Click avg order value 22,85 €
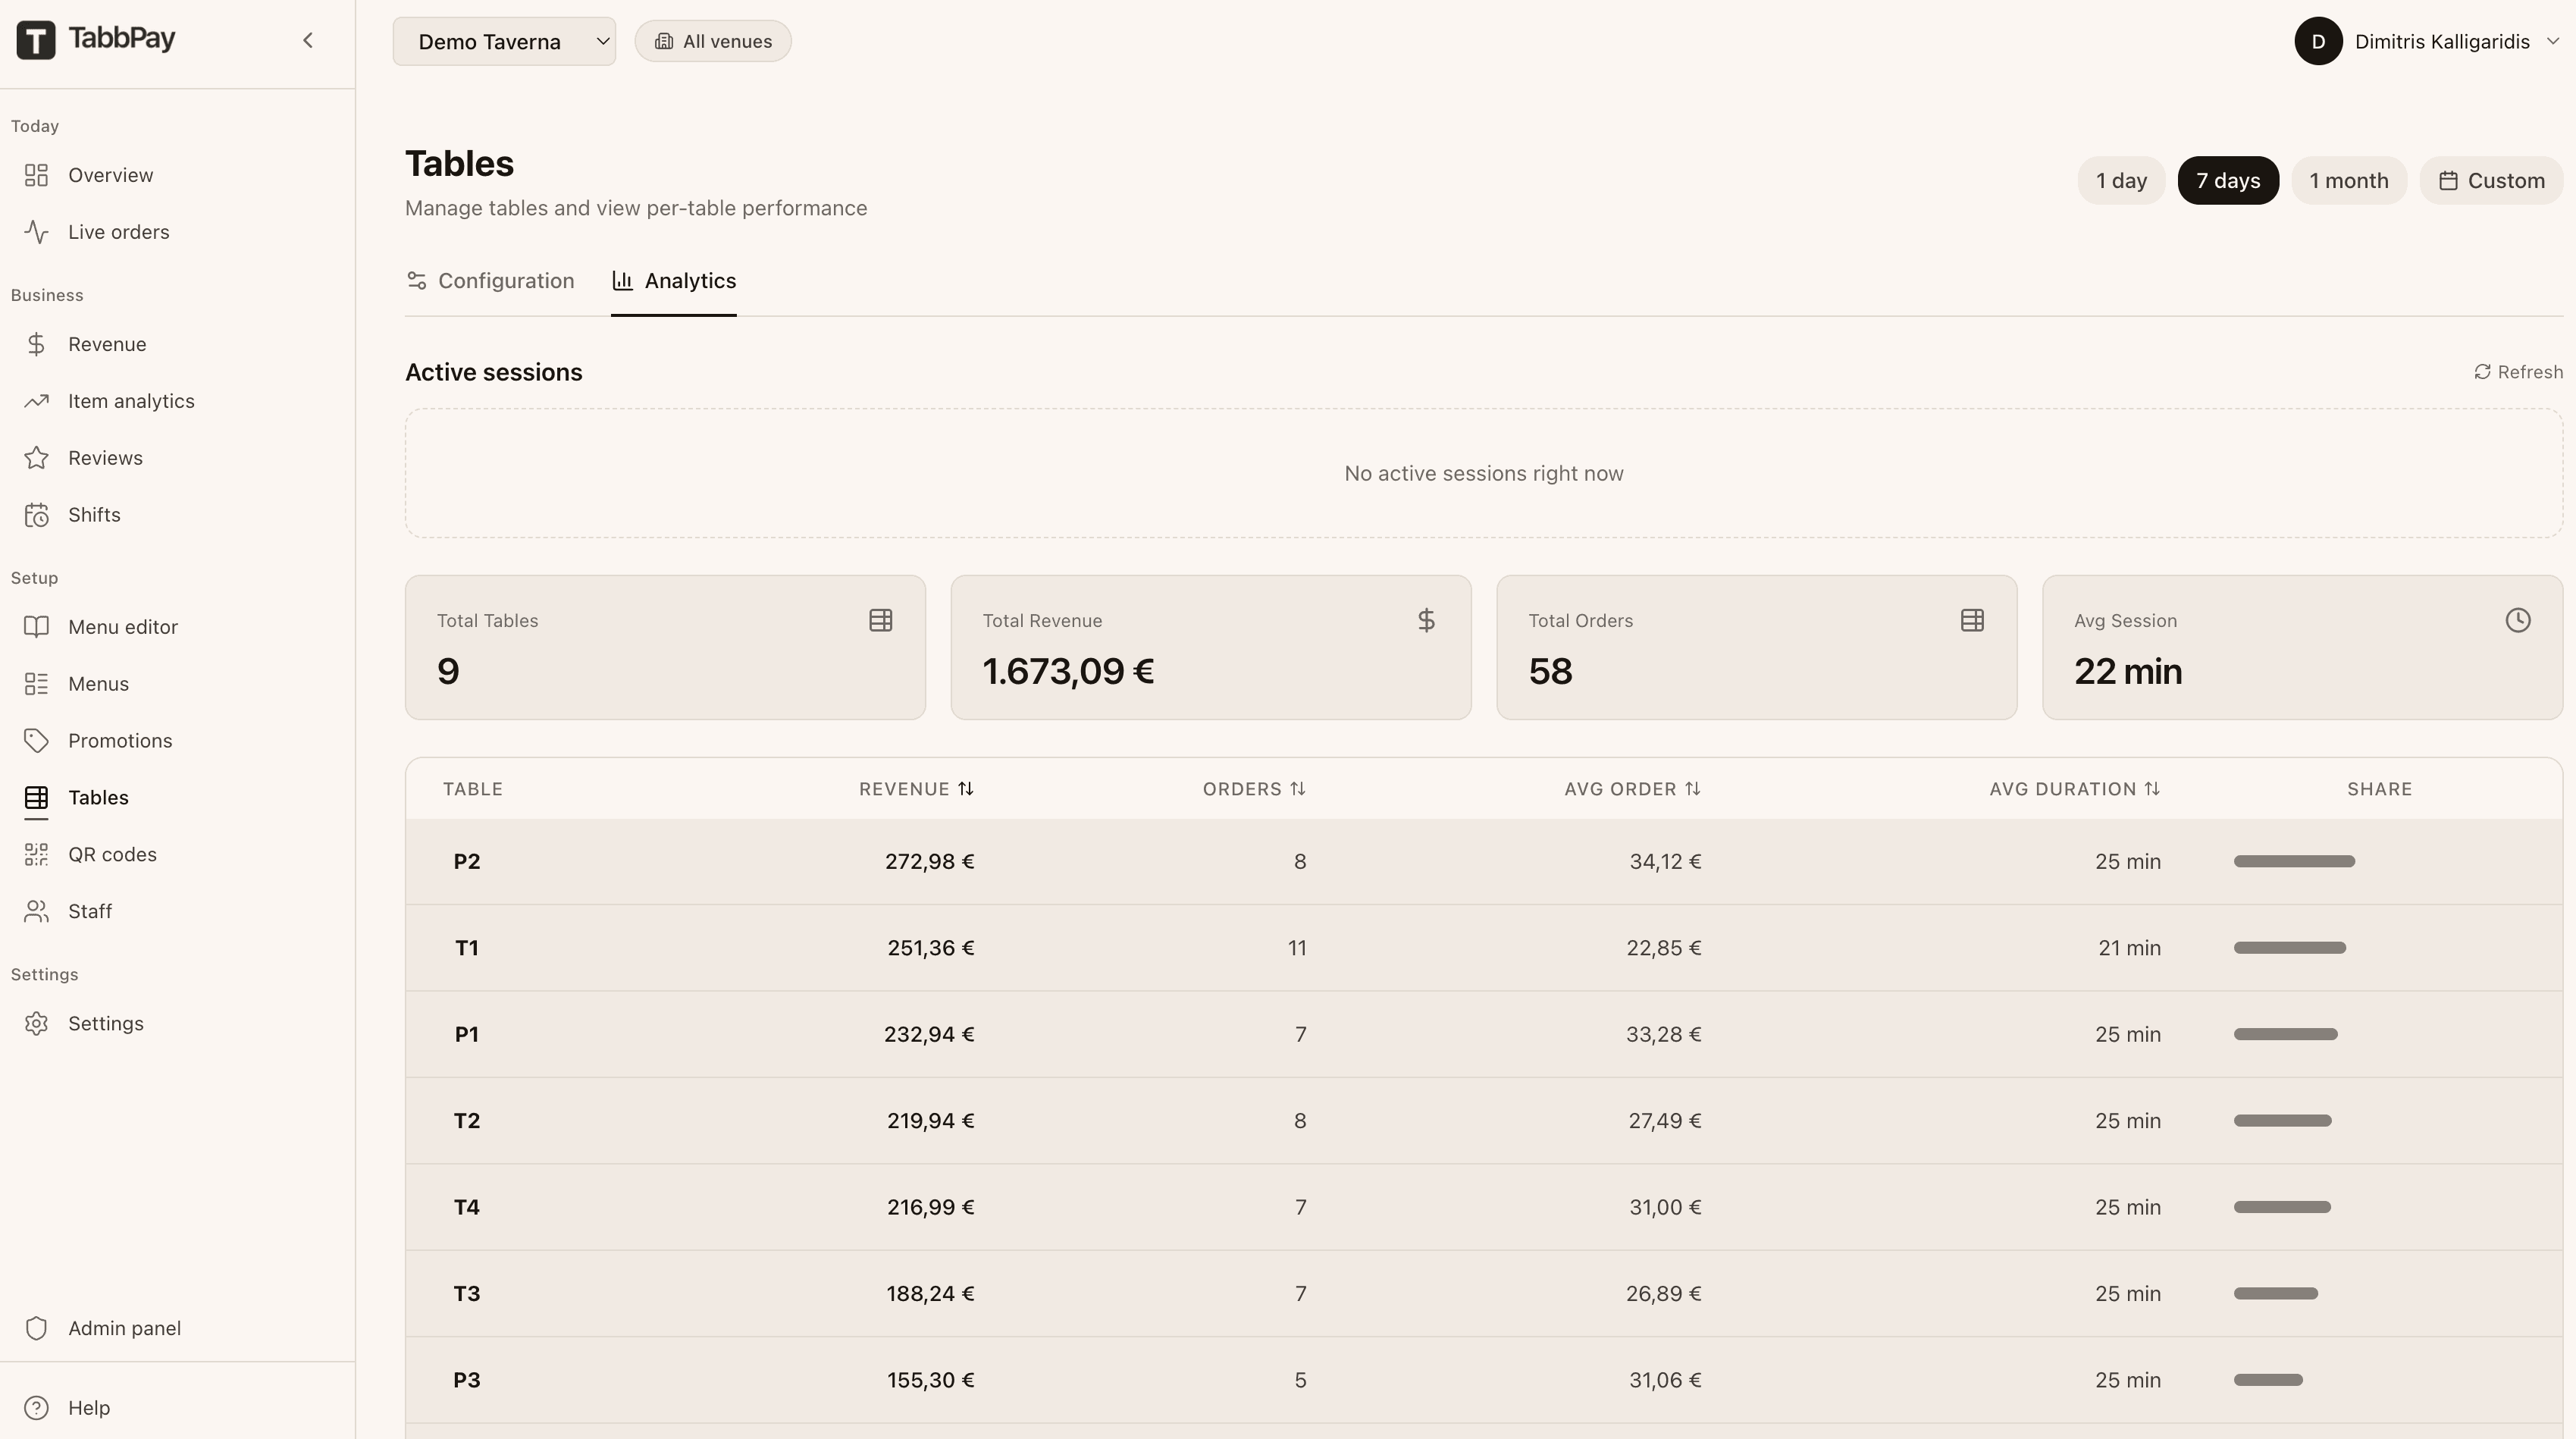Viewport: 2576px width, 1439px height. [x=1664, y=948]
